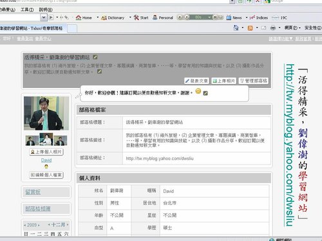The height and width of the screenshot is (241, 322).
Task: Edit the blog title pencil icon
Action: click(x=95, y=57)
